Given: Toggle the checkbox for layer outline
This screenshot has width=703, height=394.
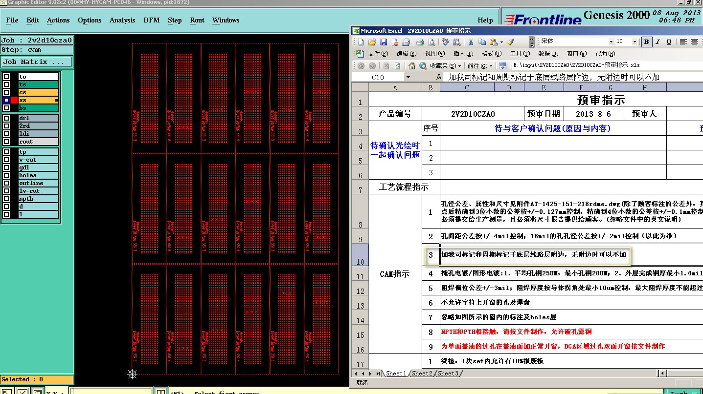Looking at the screenshot, I should point(6,183).
